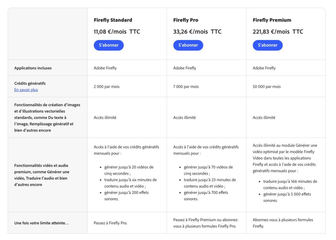This screenshot has width=336, height=240.
Task: Select the 50 000 par mois cell
Action: click(x=267, y=87)
